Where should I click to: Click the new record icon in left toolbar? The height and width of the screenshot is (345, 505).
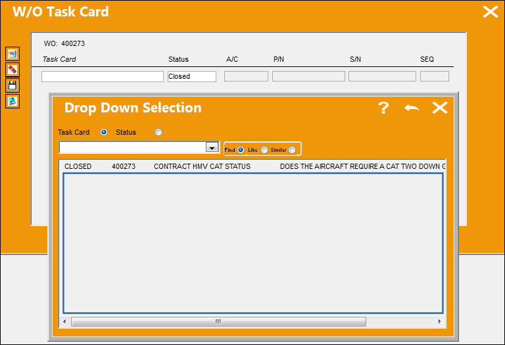12,54
